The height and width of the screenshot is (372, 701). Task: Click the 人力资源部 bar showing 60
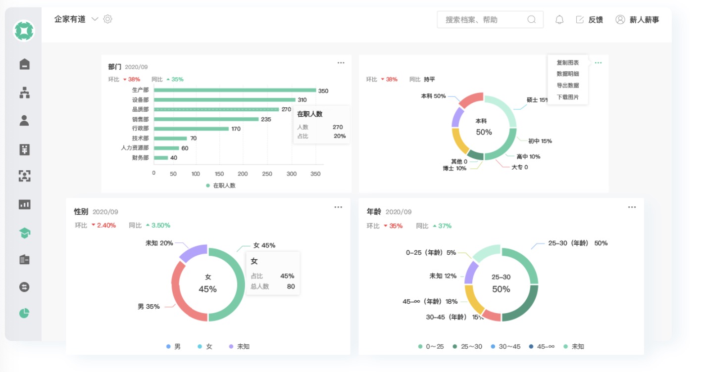click(166, 148)
